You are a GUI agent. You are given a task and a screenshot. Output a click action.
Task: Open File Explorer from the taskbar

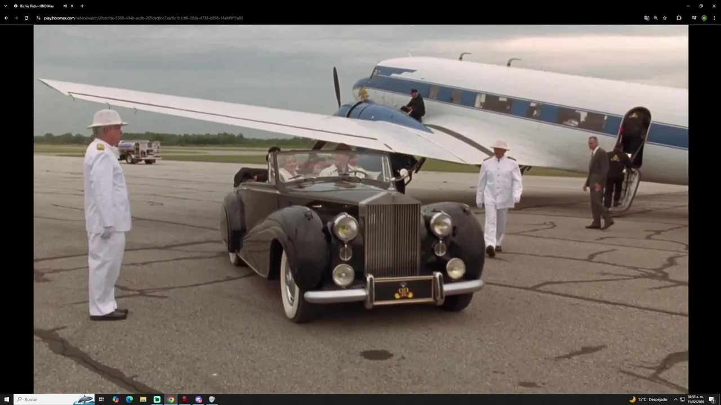tap(143, 399)
